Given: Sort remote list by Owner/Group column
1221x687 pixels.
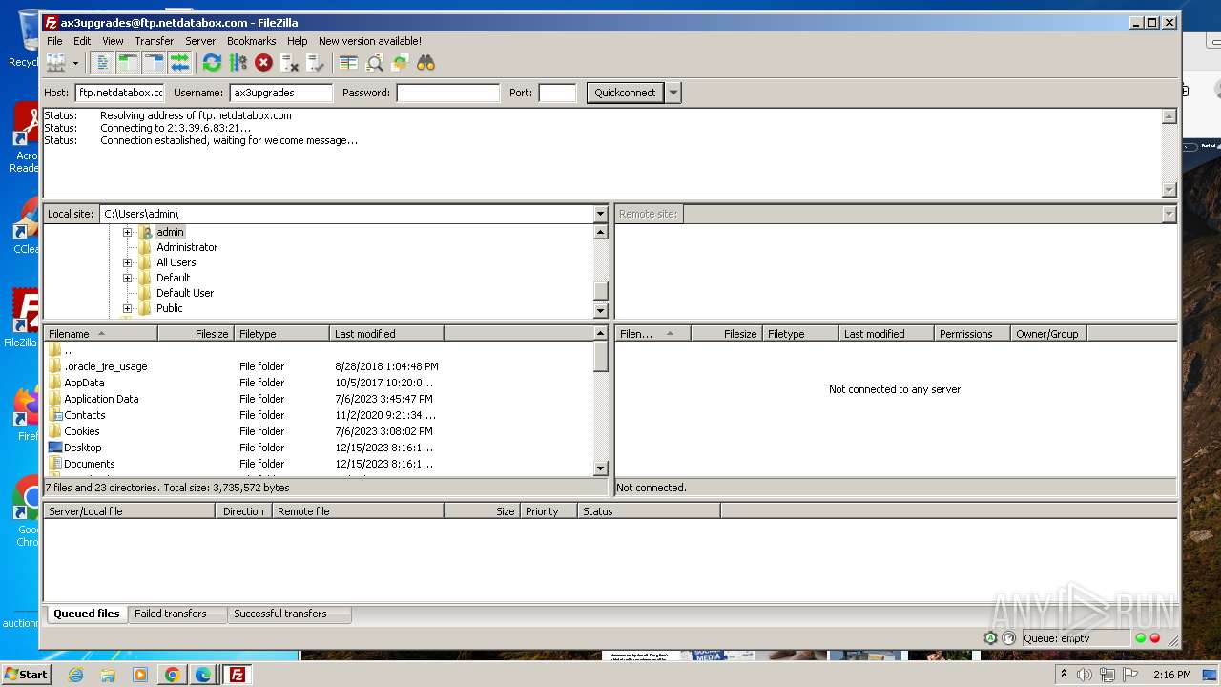Looking at the screenshot, I should tap(1048, 334).
